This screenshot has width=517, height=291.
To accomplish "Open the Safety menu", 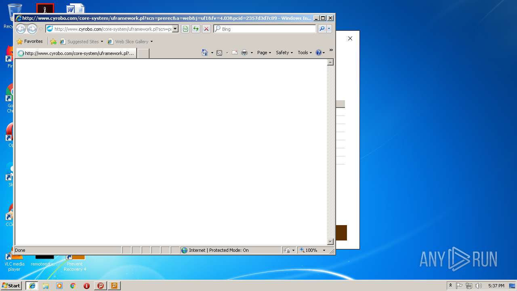I will point(284,53).
